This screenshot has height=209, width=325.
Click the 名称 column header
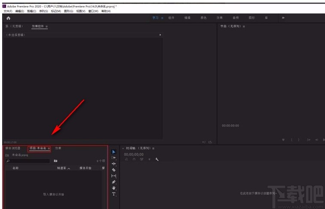tap(15, 168)
